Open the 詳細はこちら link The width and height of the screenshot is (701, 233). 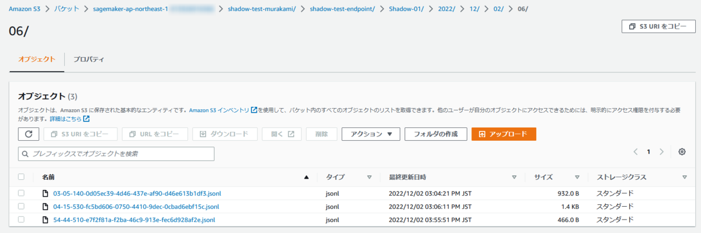tap(65, 119)
